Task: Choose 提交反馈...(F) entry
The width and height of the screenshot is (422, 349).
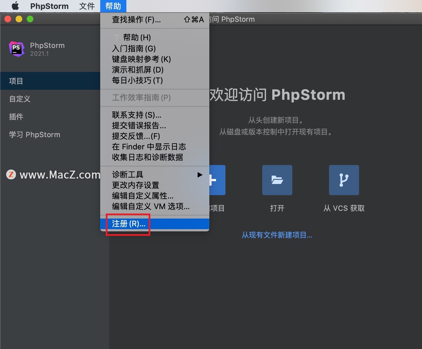Action: pos(155,136)
